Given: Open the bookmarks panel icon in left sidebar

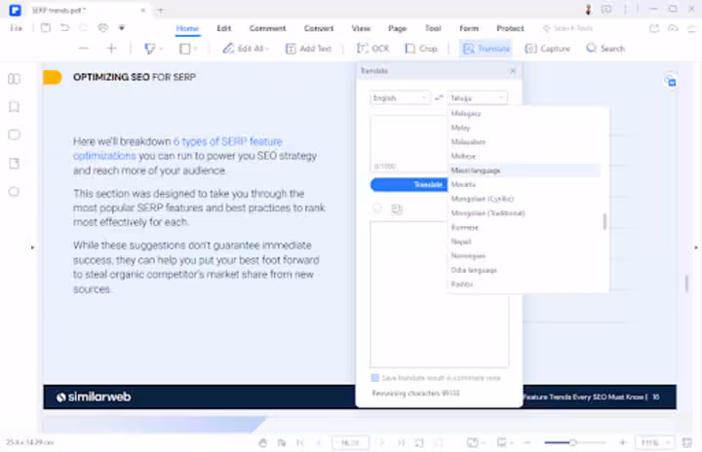Looking at the screenshot, I should pyautogui.click(x=14, y=106).
